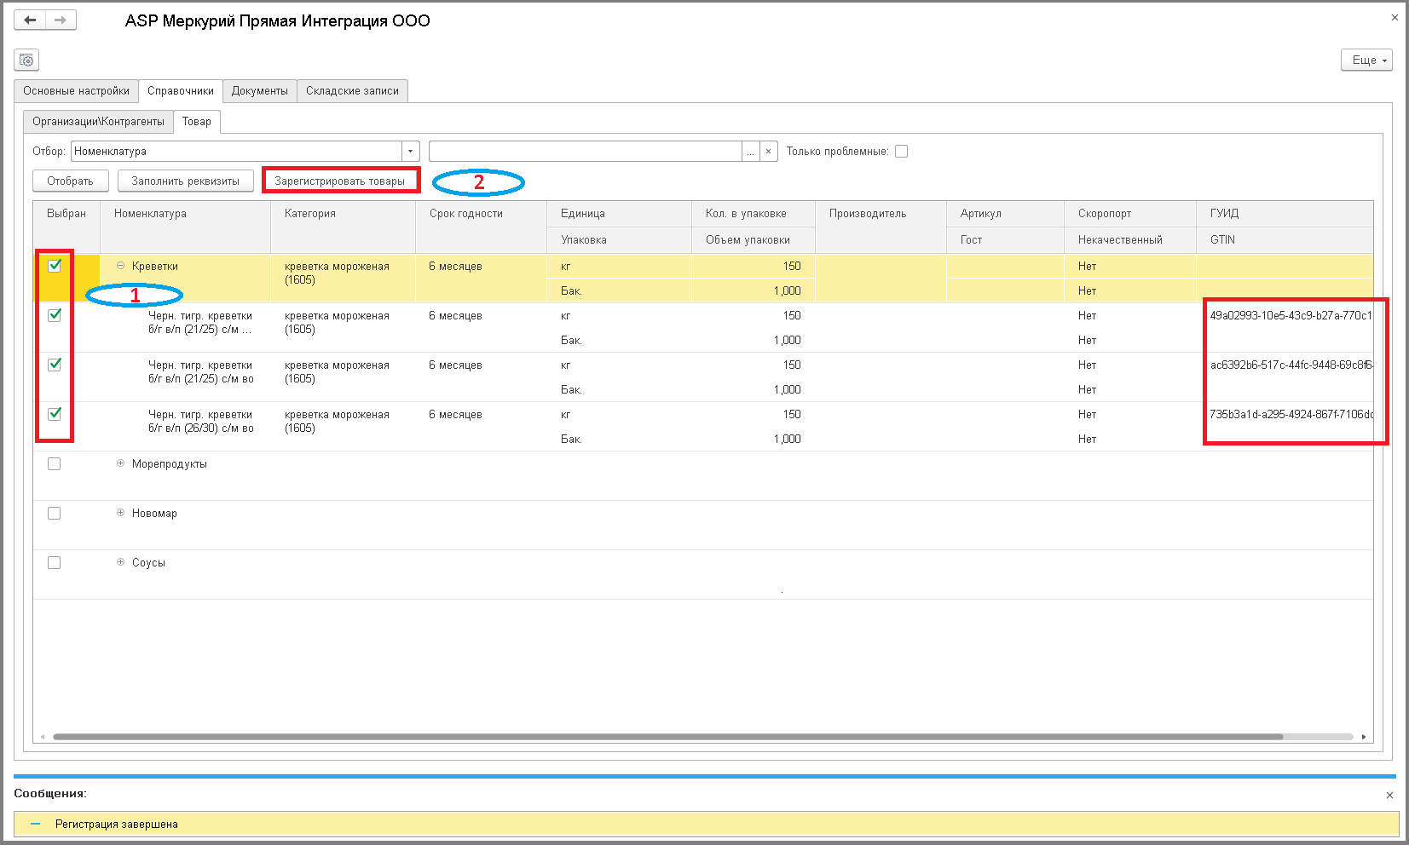Clear the filter value with X button

coord(768,151)
